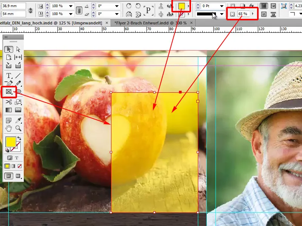
Task: Select the Pen tool
Action: click(x=8, y=83)
